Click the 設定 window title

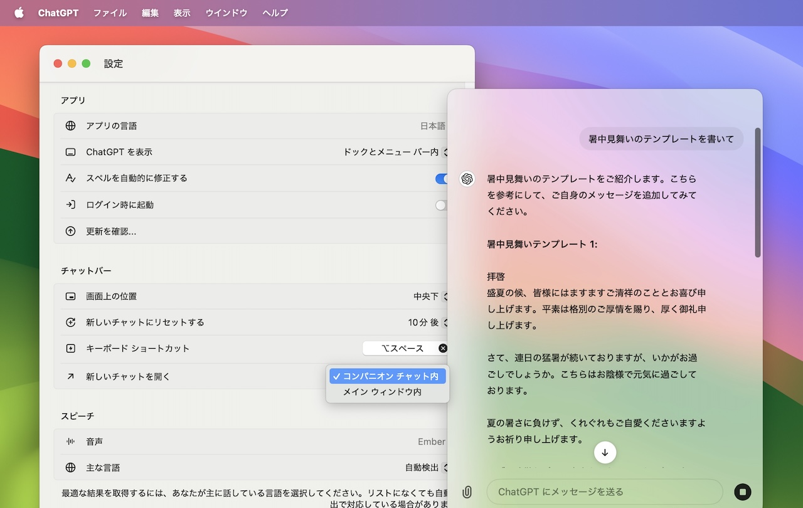click(x=114, y=64)
